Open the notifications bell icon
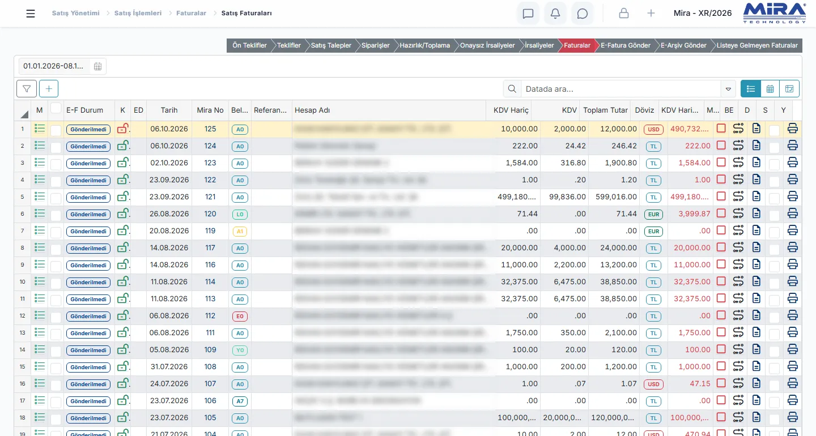The image size is (816, 436). (x=555, y=14)
